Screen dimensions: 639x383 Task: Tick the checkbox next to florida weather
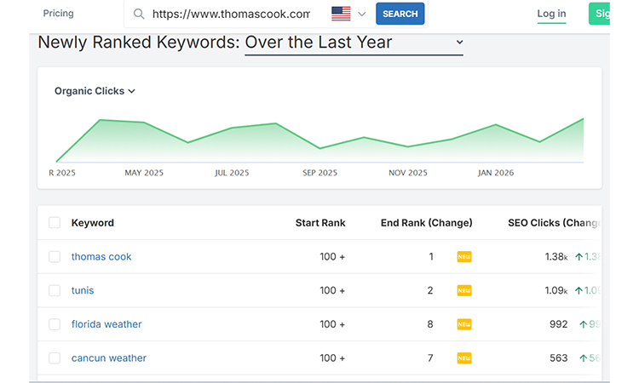[x=55, y=324]
